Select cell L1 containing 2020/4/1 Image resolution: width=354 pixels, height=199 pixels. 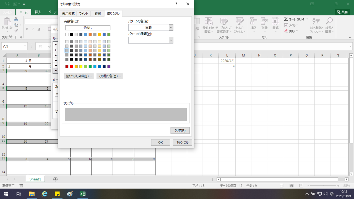pos(227,61)
